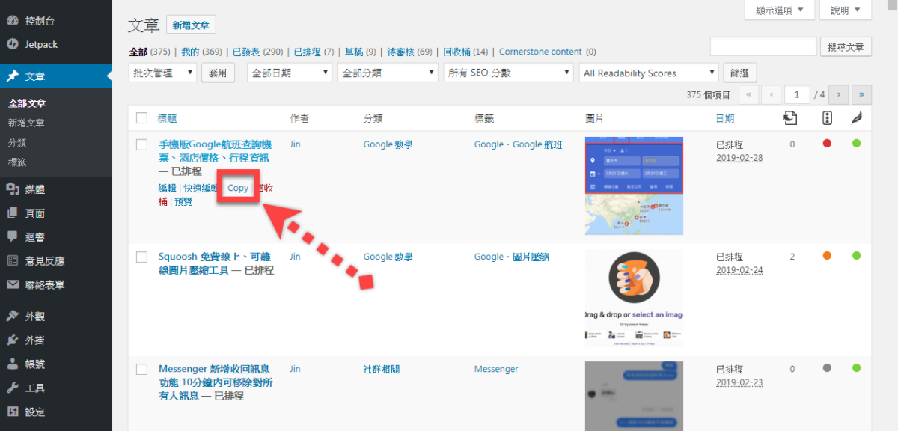Filter by 已排程 (7) scheduled posts
The height and width of the screenshot is (431, 898).
click(x=314, y=52)
